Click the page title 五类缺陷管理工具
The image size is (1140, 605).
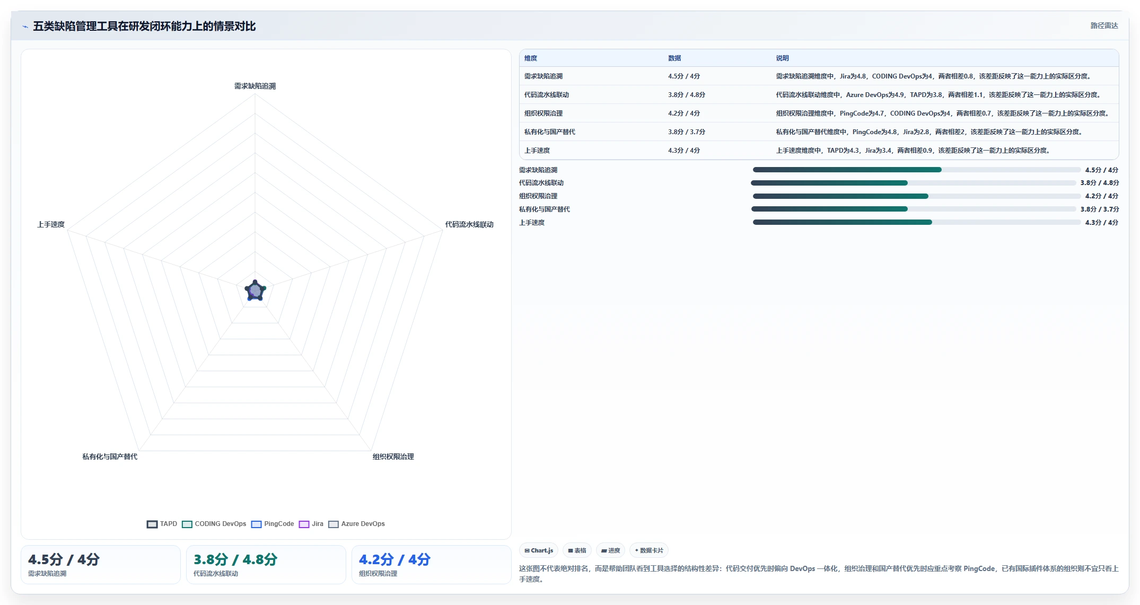point(144,26)
